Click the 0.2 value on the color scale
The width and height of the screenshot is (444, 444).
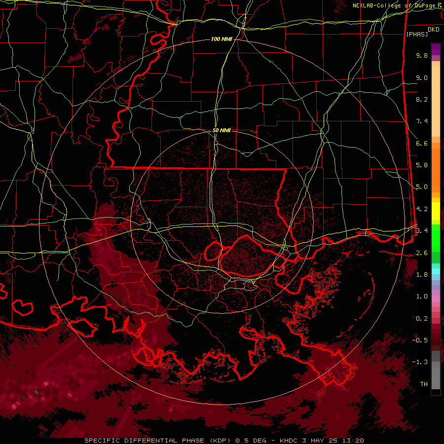422,319
